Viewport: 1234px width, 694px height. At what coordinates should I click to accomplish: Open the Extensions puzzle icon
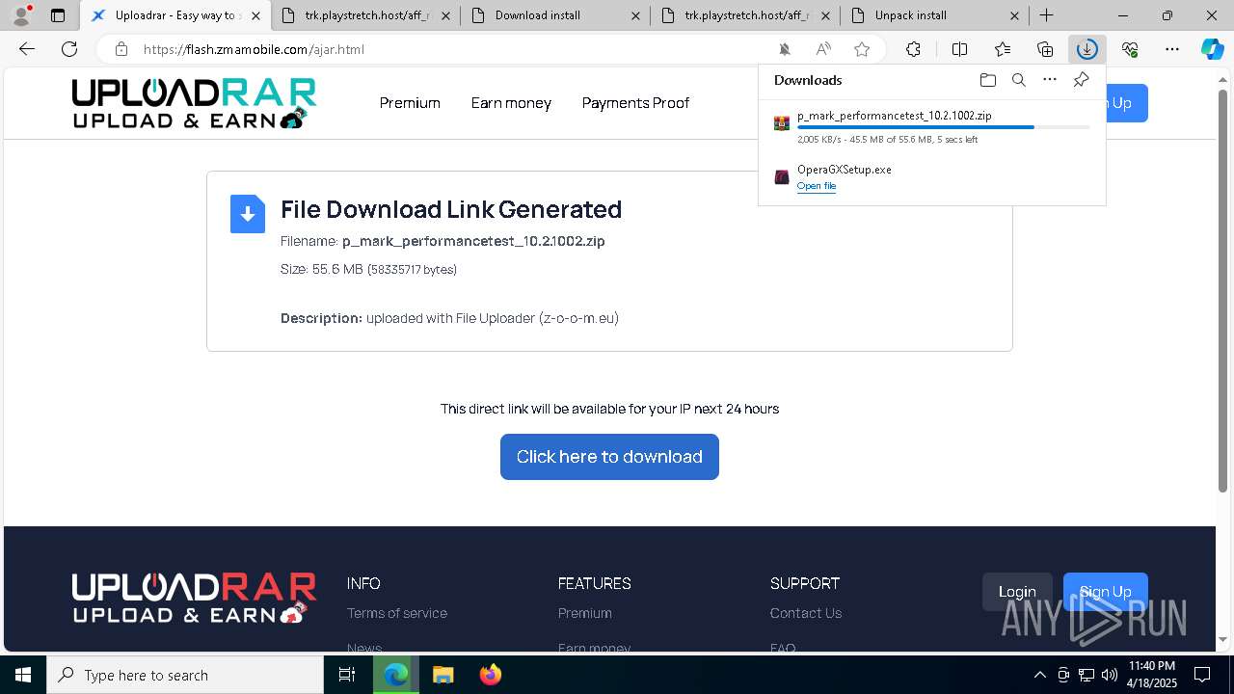pos(913,49)
